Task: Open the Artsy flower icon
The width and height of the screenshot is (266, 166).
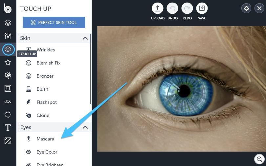Action: 8,75
